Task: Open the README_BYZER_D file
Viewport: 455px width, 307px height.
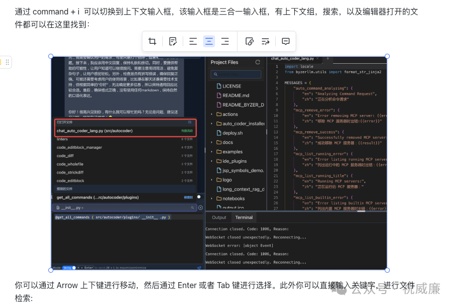Action: click(x=240, y=105)
